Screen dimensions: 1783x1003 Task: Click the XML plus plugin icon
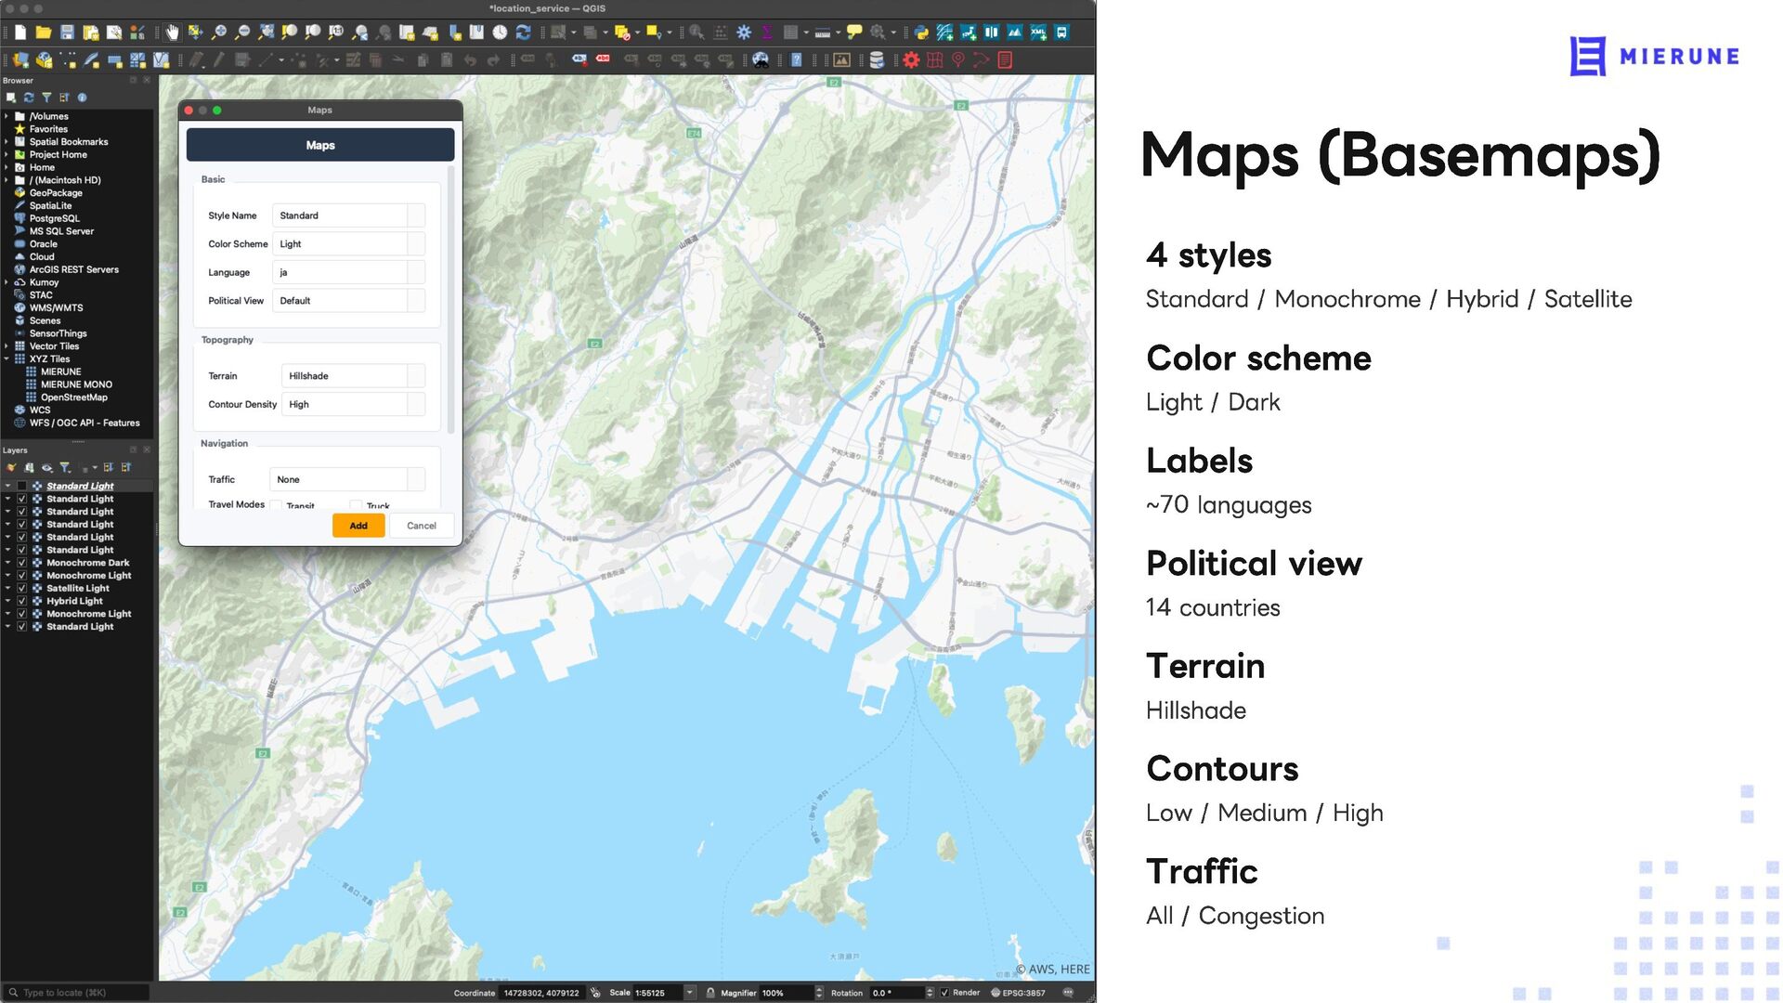point(1038,33)
